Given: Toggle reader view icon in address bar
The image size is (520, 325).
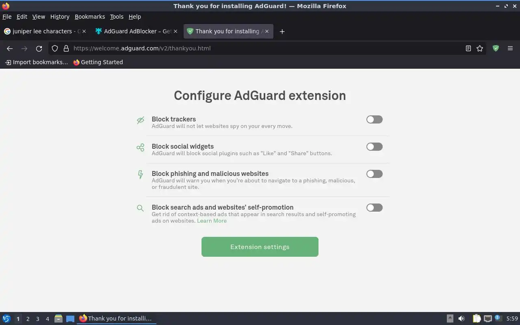Looking at the screenshot, I should (x=468, y=48).
